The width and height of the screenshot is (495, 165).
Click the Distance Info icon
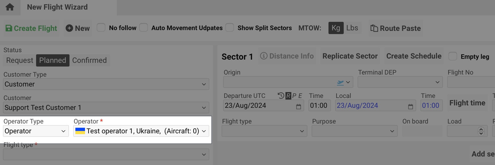[x=264, y=56]
